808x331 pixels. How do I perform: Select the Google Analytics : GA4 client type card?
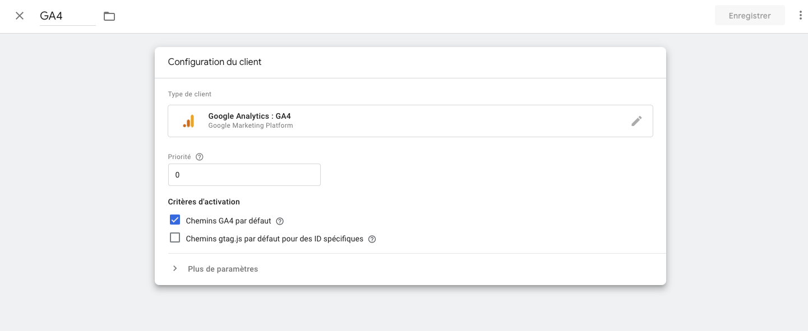point(410,121)
